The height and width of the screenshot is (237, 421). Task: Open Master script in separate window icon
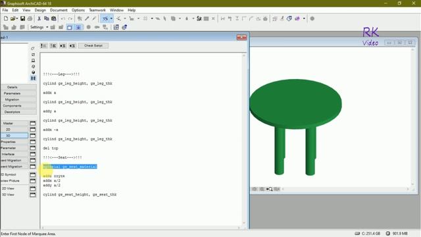coord(32,123)
